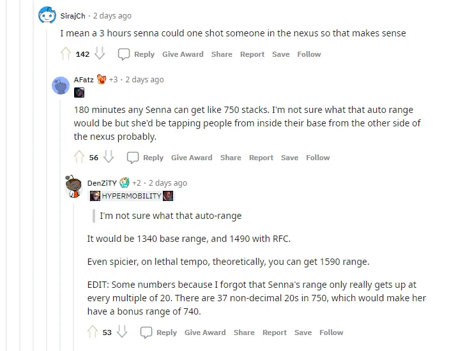Collapse thread under SirajCh's comment line

click(47, 191)
